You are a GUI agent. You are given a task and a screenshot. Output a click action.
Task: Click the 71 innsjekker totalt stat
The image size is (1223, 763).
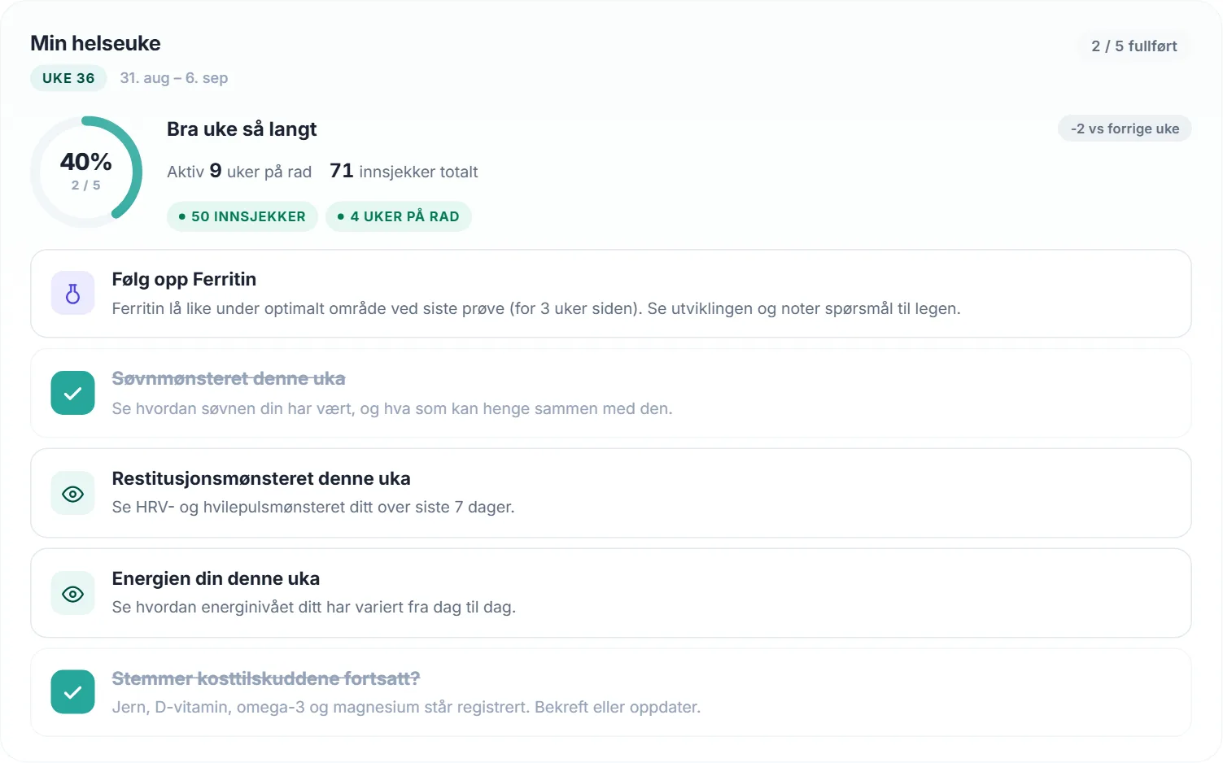(404, 171)
